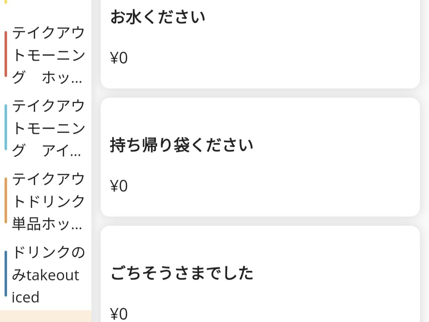This screenshot has height=322, width=429.
Task: Click the ¥0 price under 持ち帰り袋ください
Action: pos(119,186)
